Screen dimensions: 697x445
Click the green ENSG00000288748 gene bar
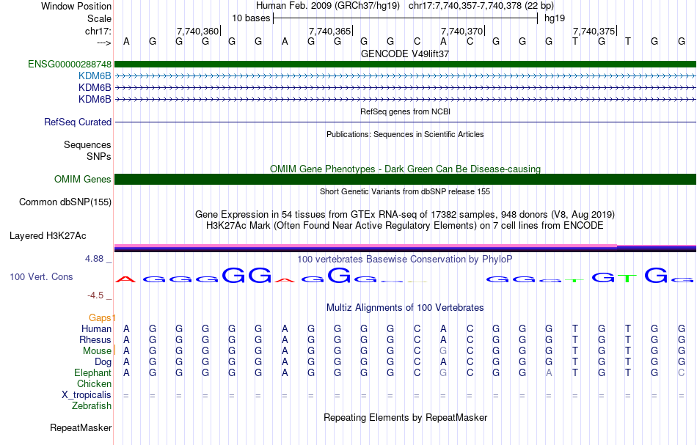pos(405,65)
